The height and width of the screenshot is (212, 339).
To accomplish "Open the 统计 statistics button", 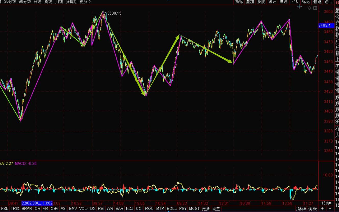I will [272, 2].
